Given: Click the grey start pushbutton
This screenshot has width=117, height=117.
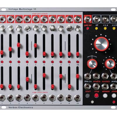Looking at the screenshot, I should (x=87, y=96).
